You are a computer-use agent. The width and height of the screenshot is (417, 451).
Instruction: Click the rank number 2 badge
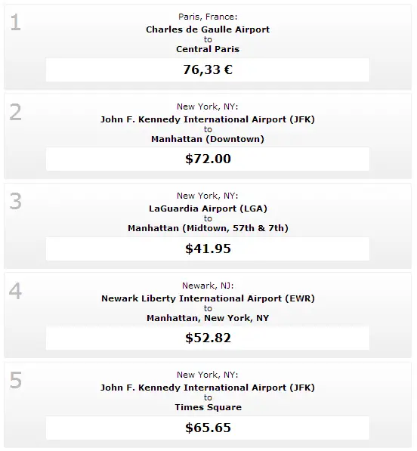coord(16,112)
